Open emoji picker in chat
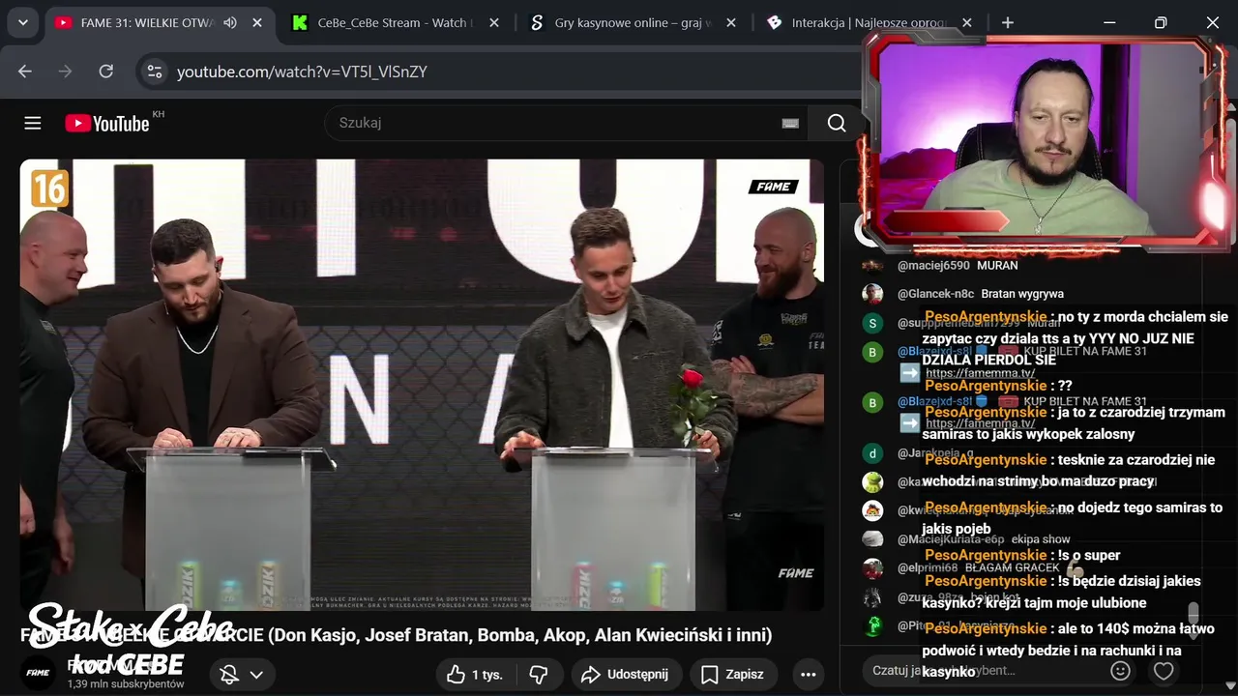Screen dimensions: 1238x696 click(x=1120, y=671)
